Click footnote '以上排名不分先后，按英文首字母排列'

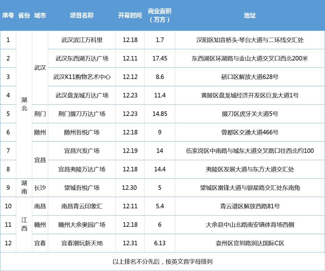pos(162,262)
